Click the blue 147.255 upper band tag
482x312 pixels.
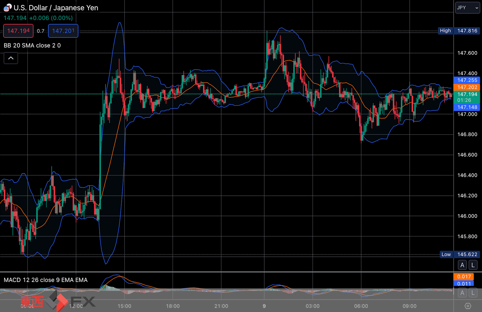pyautogui.click(x=467, y=80)
